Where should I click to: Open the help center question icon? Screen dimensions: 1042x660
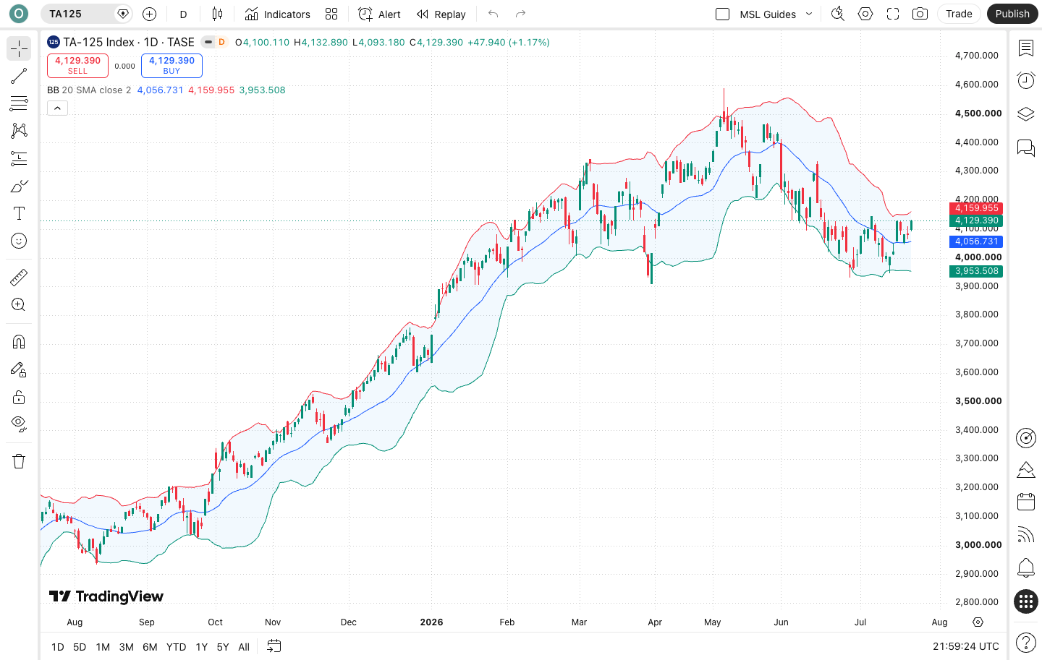click(1026, 642)
